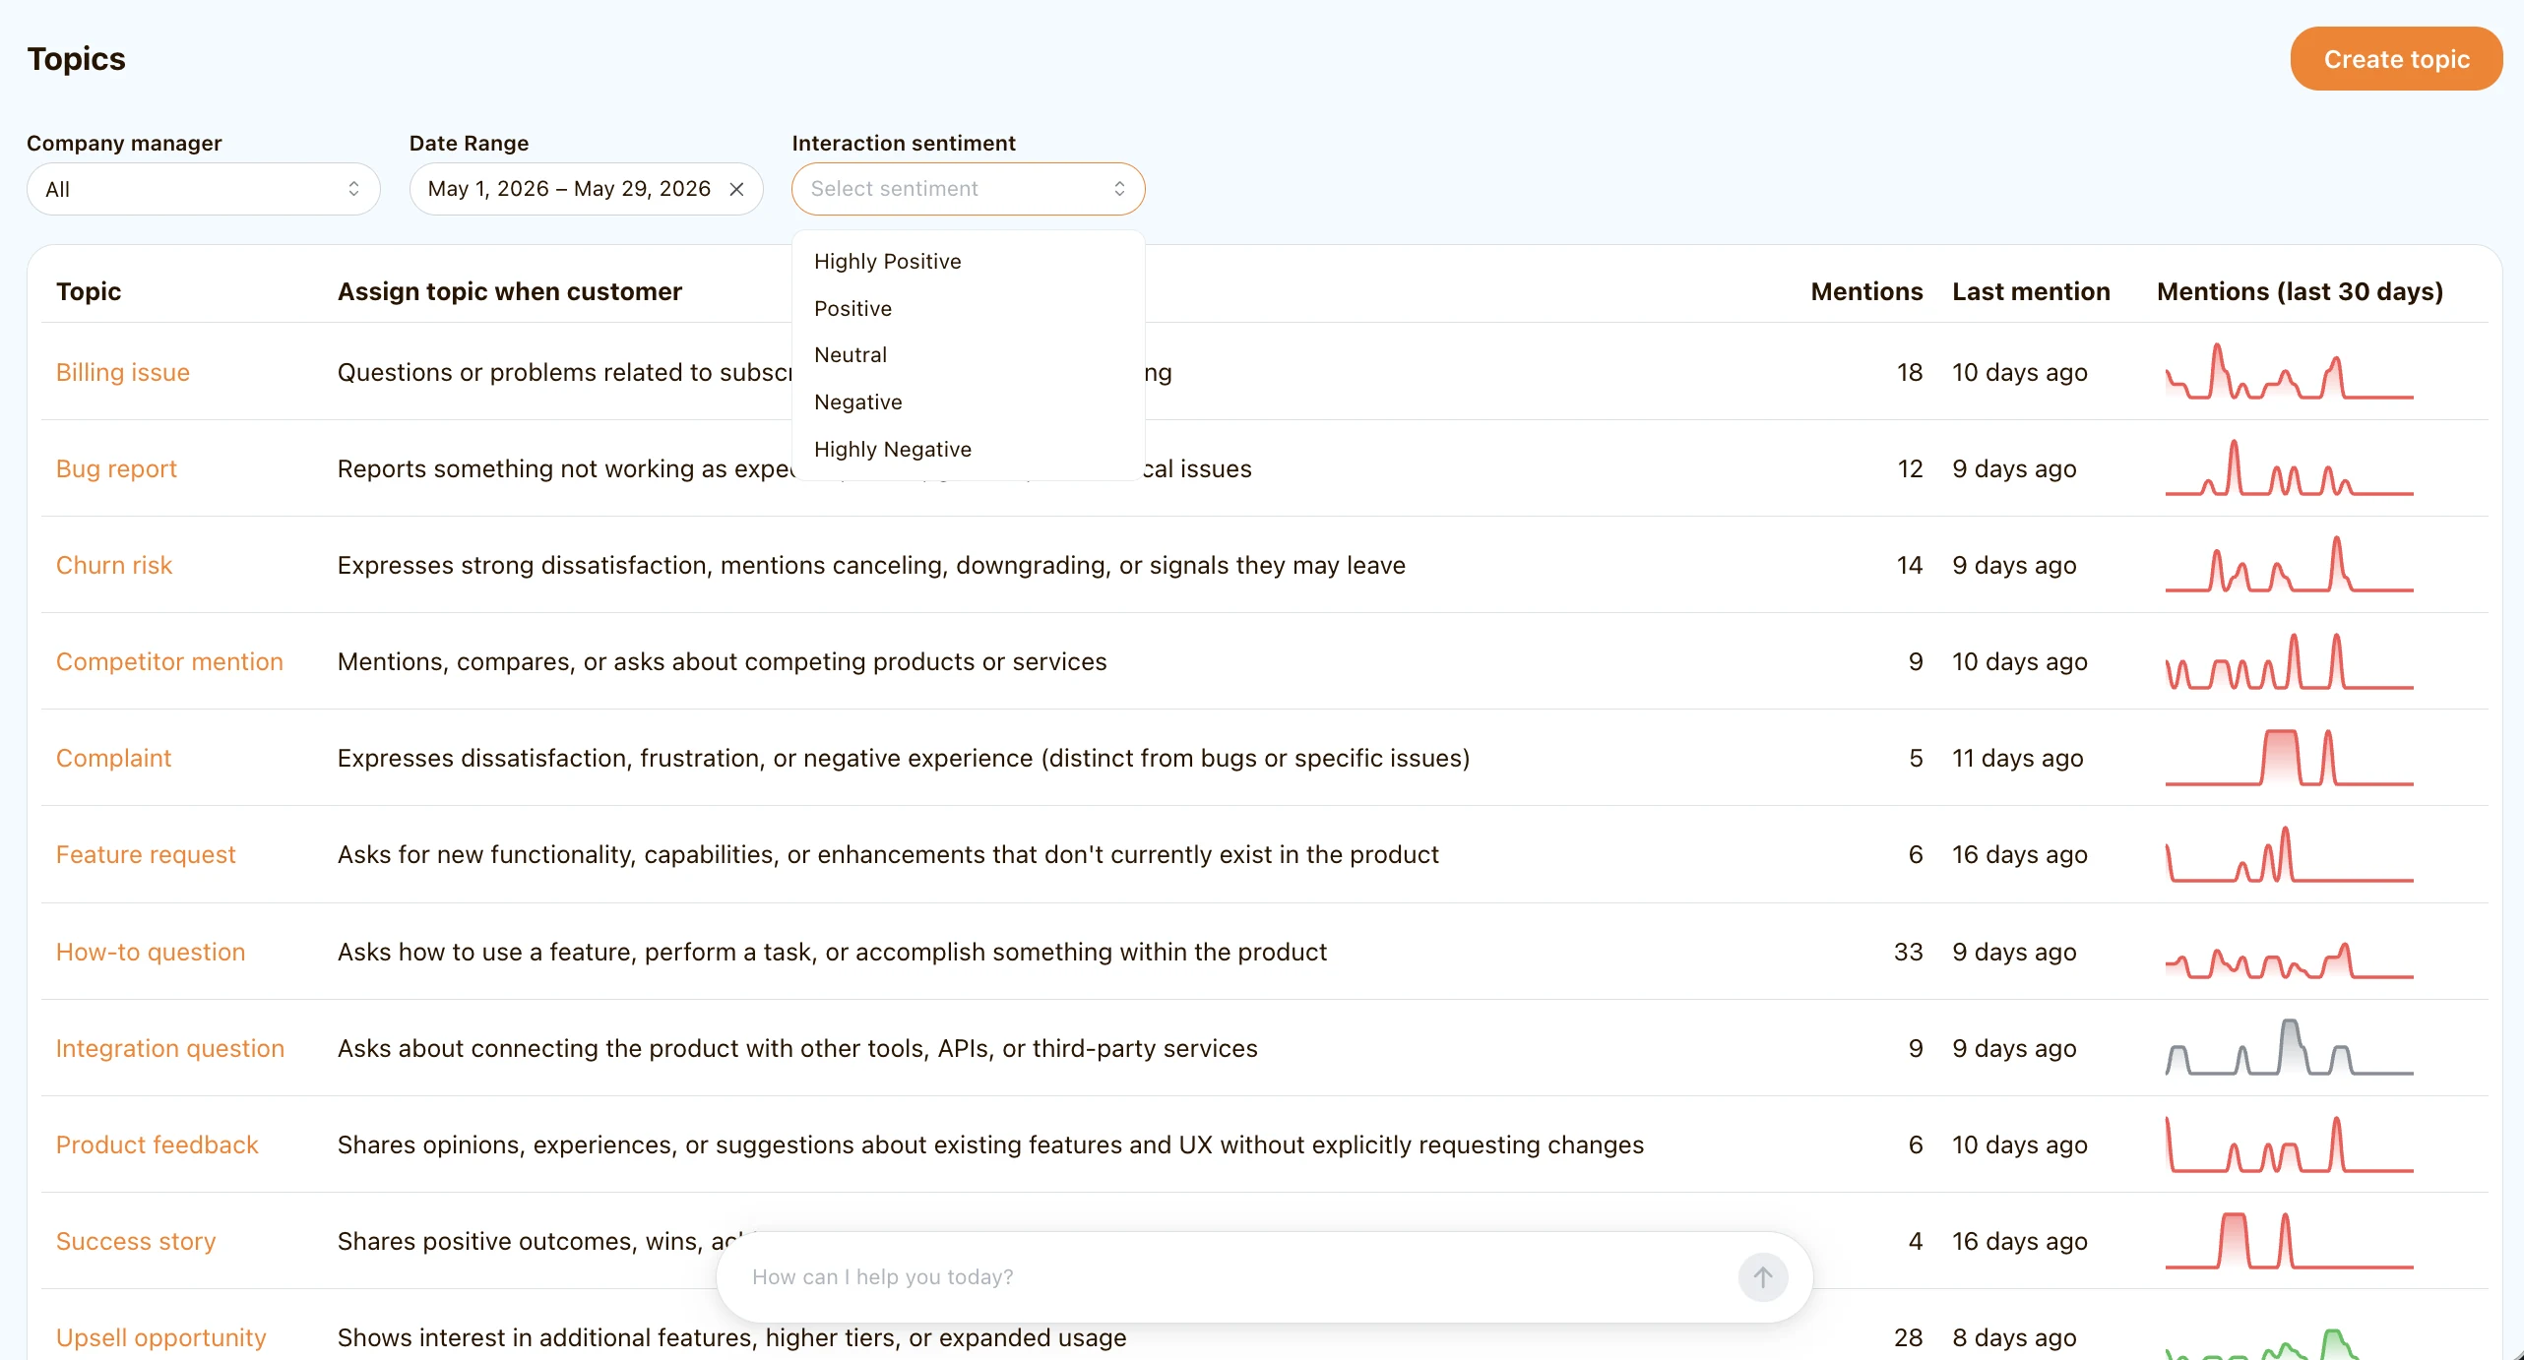Image resolution: width=2524 pixels, height=1360 pixels.
Task: Open the Competitor mention topic
Action: click(169, 661)
